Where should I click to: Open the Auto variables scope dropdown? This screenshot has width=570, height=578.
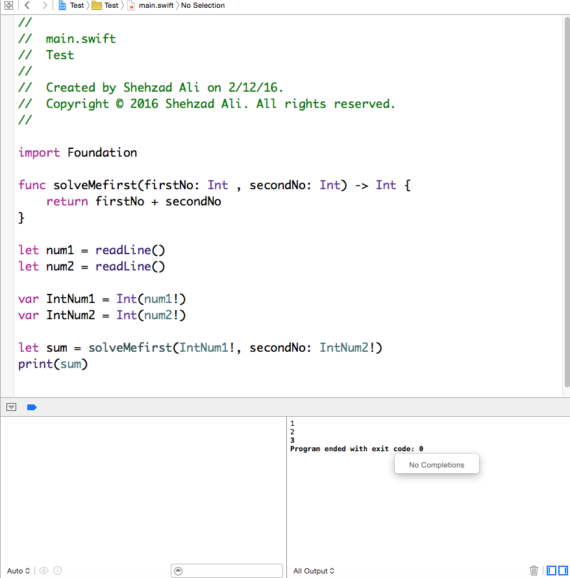pos(18,571)
